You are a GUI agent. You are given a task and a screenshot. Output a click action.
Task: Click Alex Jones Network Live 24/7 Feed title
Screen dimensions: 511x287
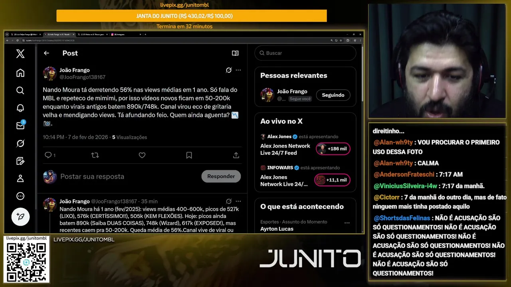(x=285, y=149)
